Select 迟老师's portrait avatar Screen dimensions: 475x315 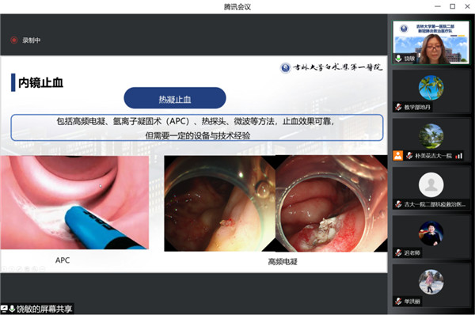(431, 233)
